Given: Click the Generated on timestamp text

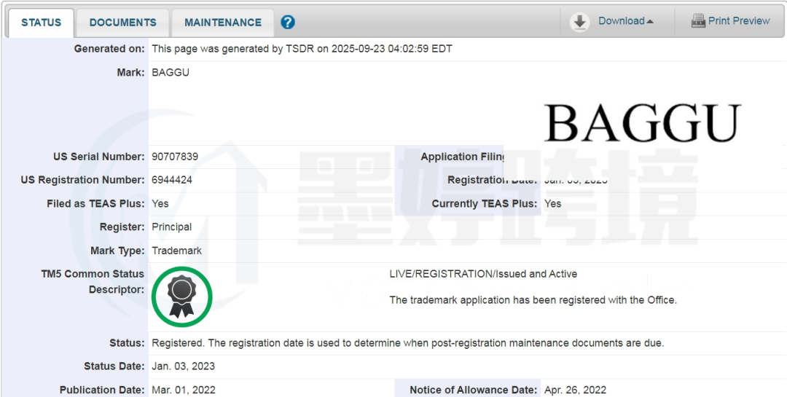Looking at the screenshot, I should [x=302, y=50].
